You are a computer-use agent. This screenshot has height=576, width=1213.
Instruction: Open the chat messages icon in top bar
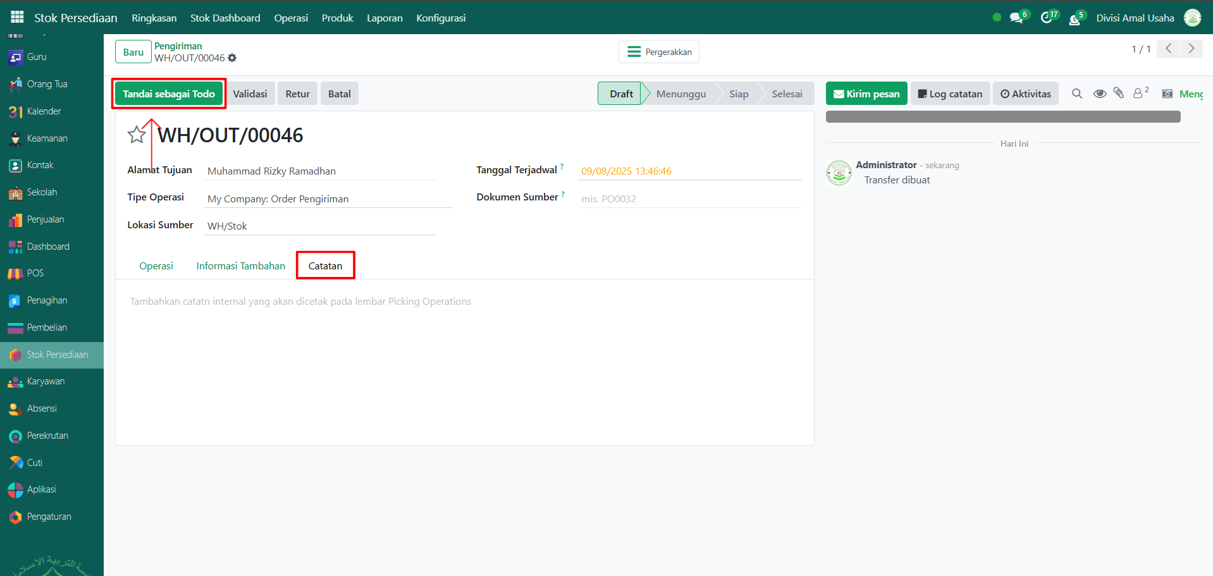(1016, 18)
